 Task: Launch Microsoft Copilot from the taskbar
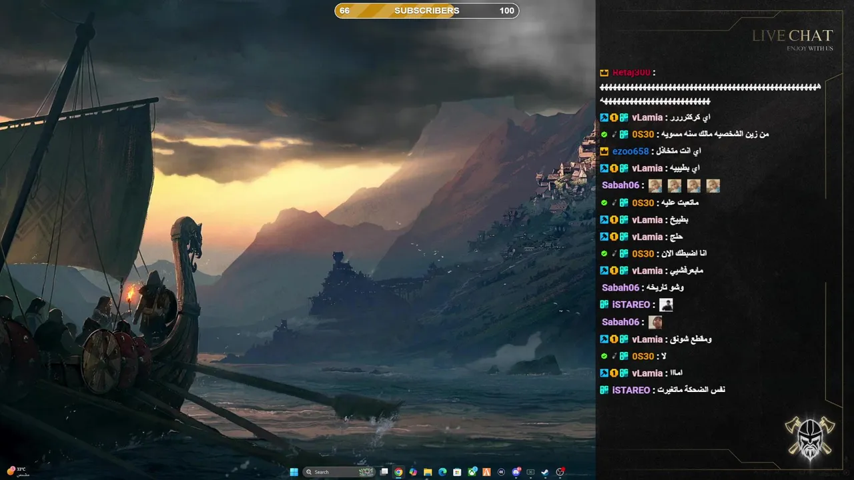point(413,472)
